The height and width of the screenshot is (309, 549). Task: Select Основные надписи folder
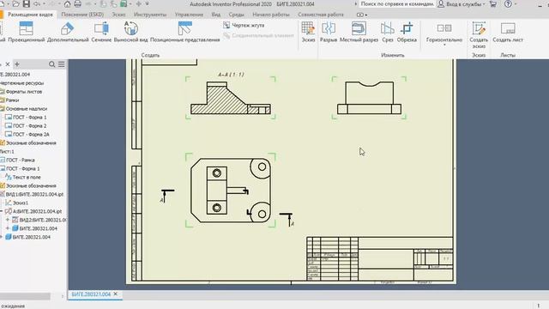click(x=27, y=109)
